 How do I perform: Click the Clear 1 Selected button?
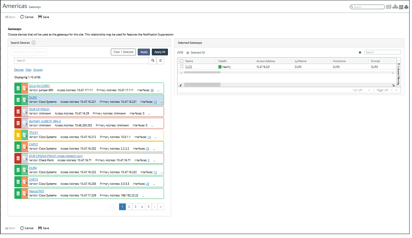tap(123, 52)
